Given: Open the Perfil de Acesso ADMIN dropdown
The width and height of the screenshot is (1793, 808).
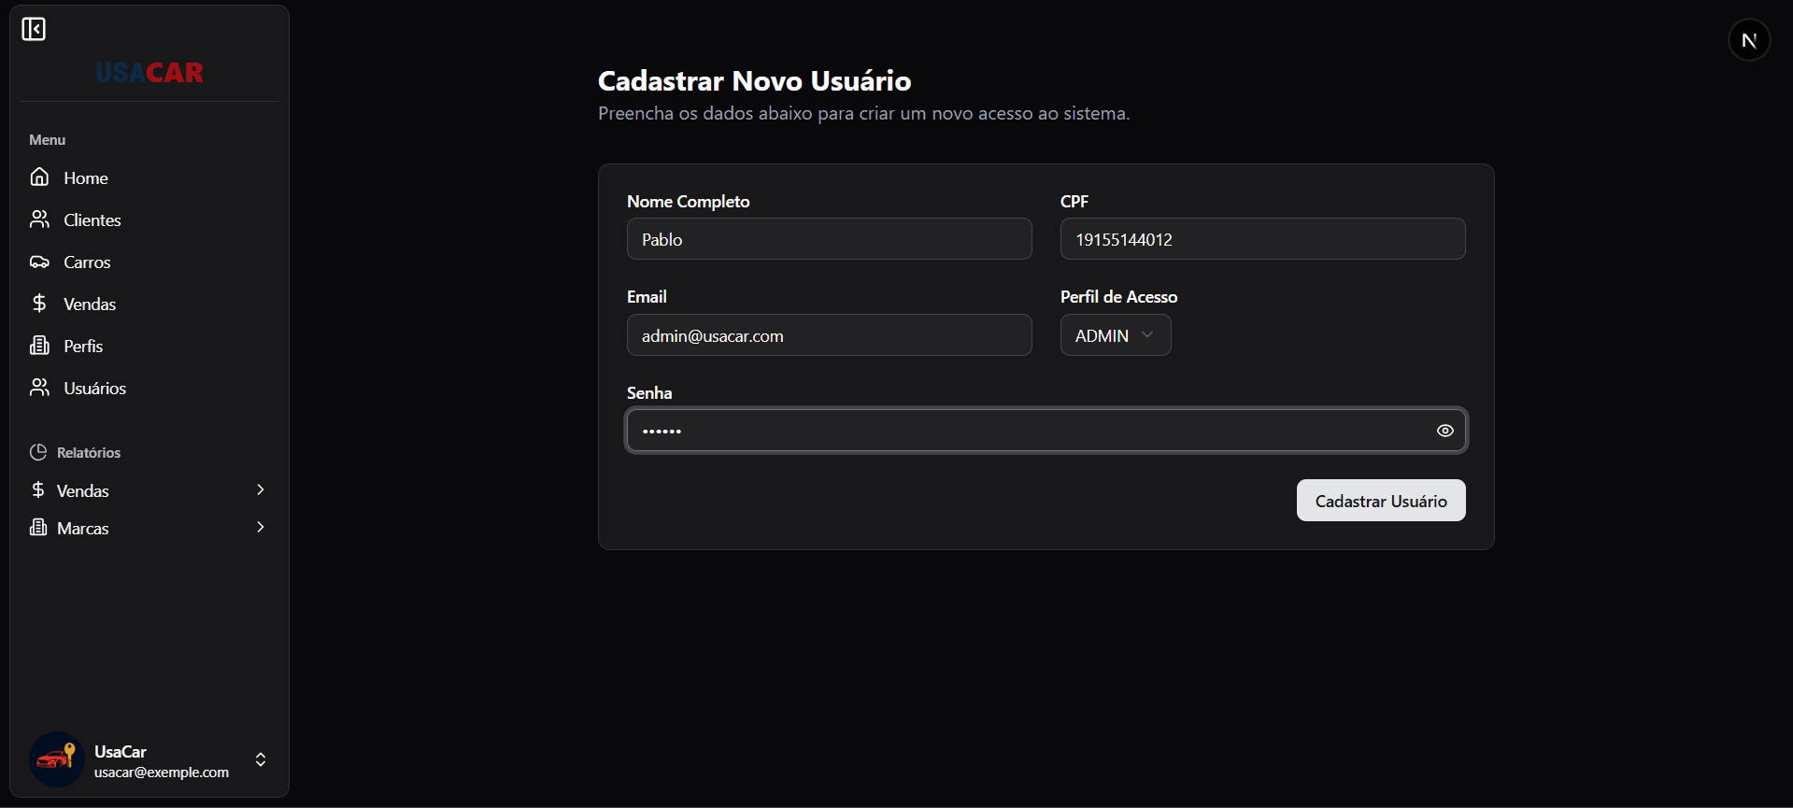Looking at the screenshot, I should (1115, 335).
